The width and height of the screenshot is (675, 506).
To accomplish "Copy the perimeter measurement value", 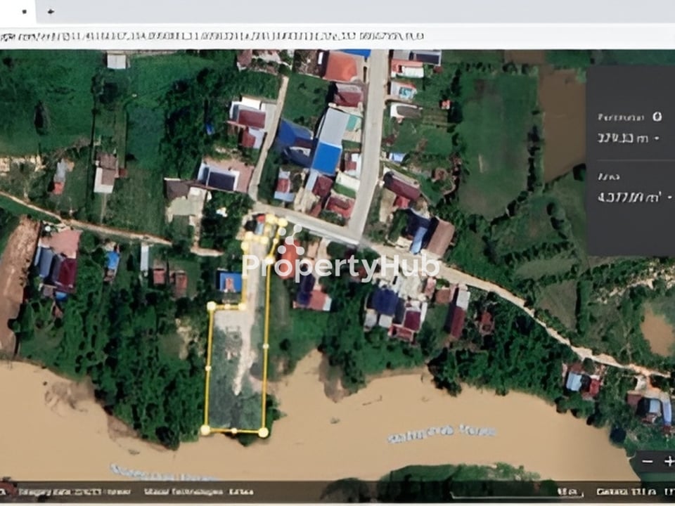I will click(x=622, y=138).
